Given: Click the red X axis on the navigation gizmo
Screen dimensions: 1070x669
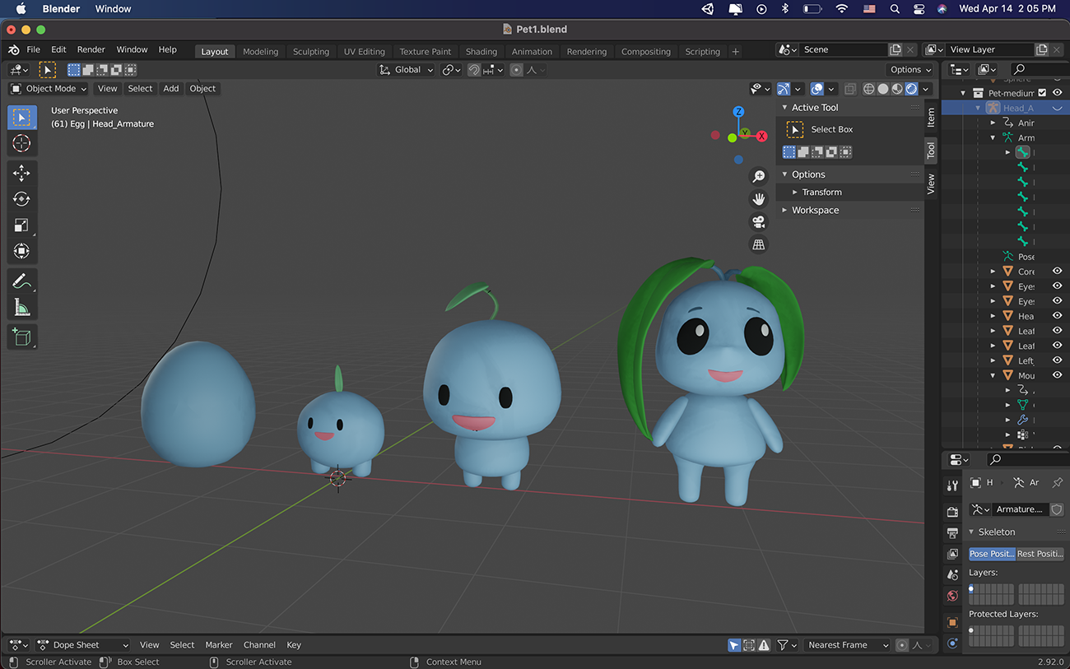Looking at the screenshot, I should (762, 137).
